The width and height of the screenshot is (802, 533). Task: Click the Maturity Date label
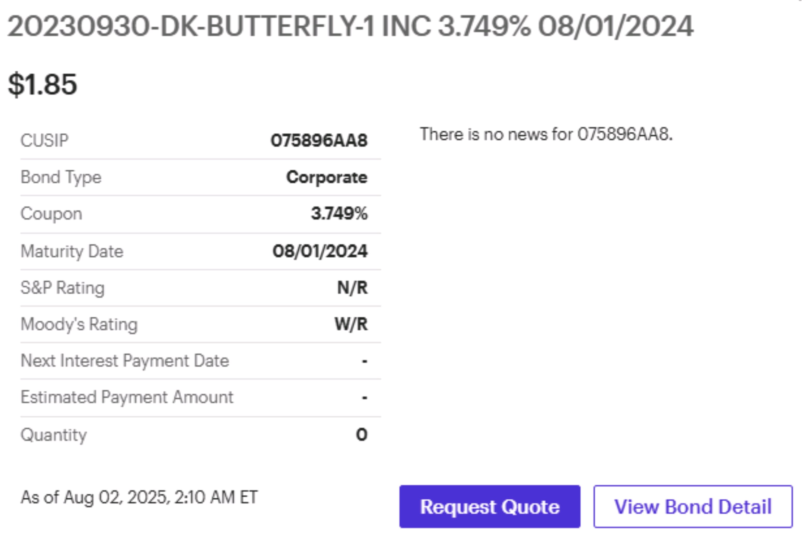click(72, 251)
